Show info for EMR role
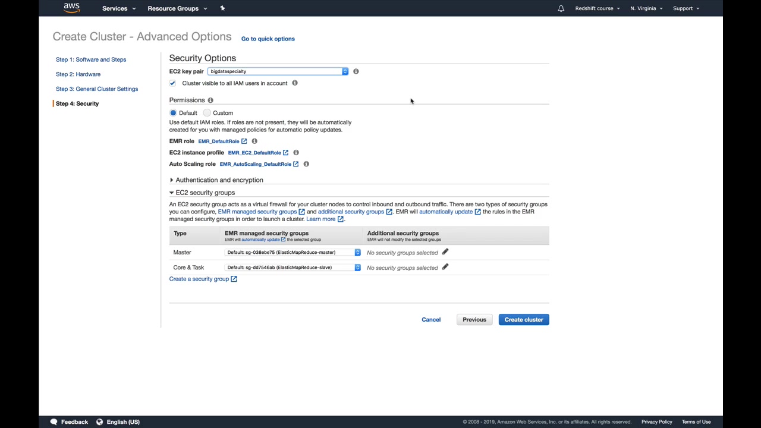The width and height of the screenshot is (761, 428). (254, 141)
